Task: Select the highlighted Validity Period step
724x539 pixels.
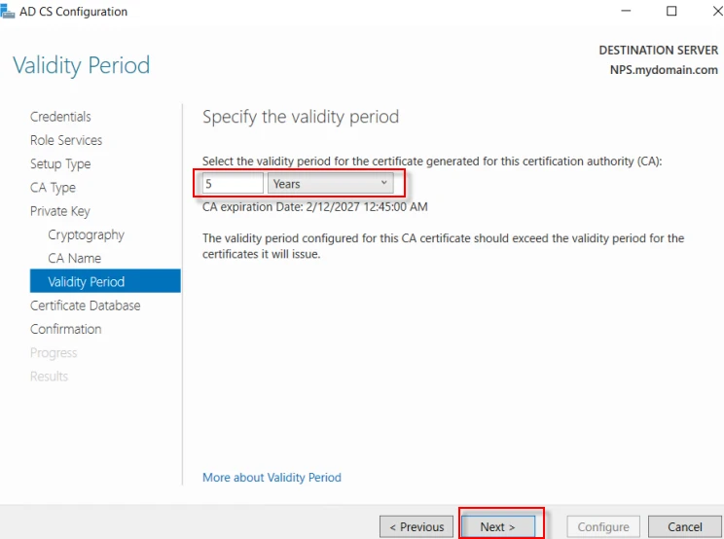Action: (86, 282)
